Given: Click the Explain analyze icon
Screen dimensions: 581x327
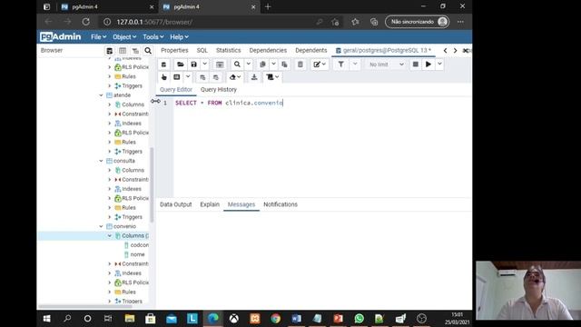Looking at the screenshot, I should click(x=177, y=77).
